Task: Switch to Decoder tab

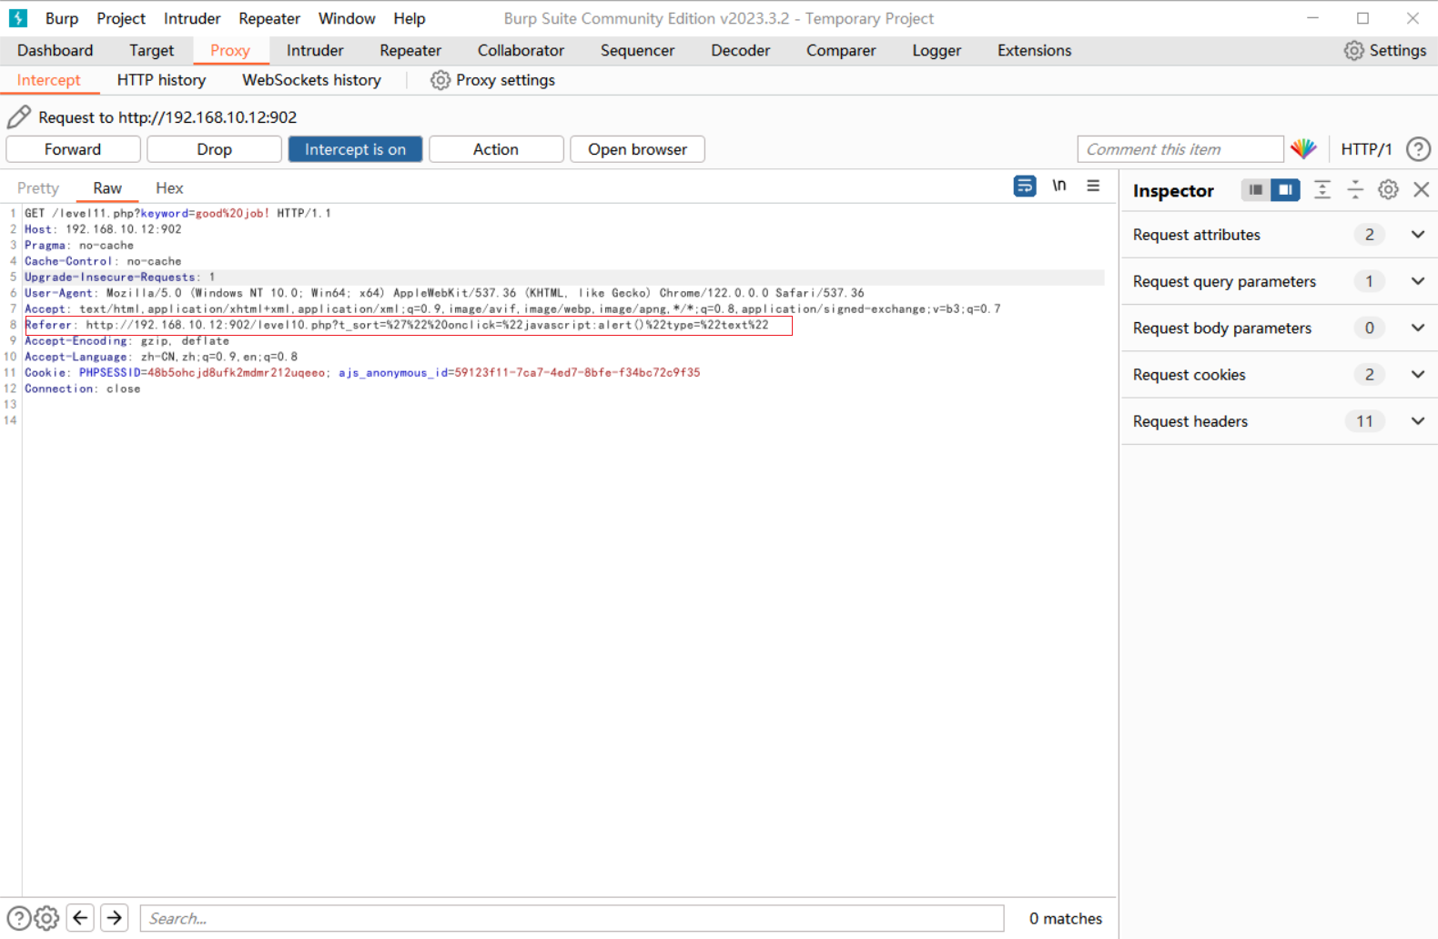Action: tap(741, 51)
